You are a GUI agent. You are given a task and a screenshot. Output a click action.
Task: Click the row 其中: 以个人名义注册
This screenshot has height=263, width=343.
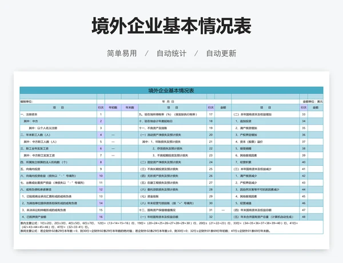[58, 128]
